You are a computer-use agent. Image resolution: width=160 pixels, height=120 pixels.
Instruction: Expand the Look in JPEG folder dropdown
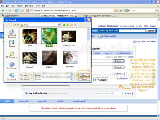coord(59,25)
